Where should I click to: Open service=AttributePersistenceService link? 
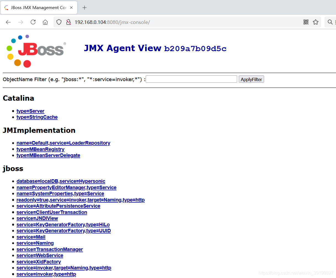(x=58, y=206)
